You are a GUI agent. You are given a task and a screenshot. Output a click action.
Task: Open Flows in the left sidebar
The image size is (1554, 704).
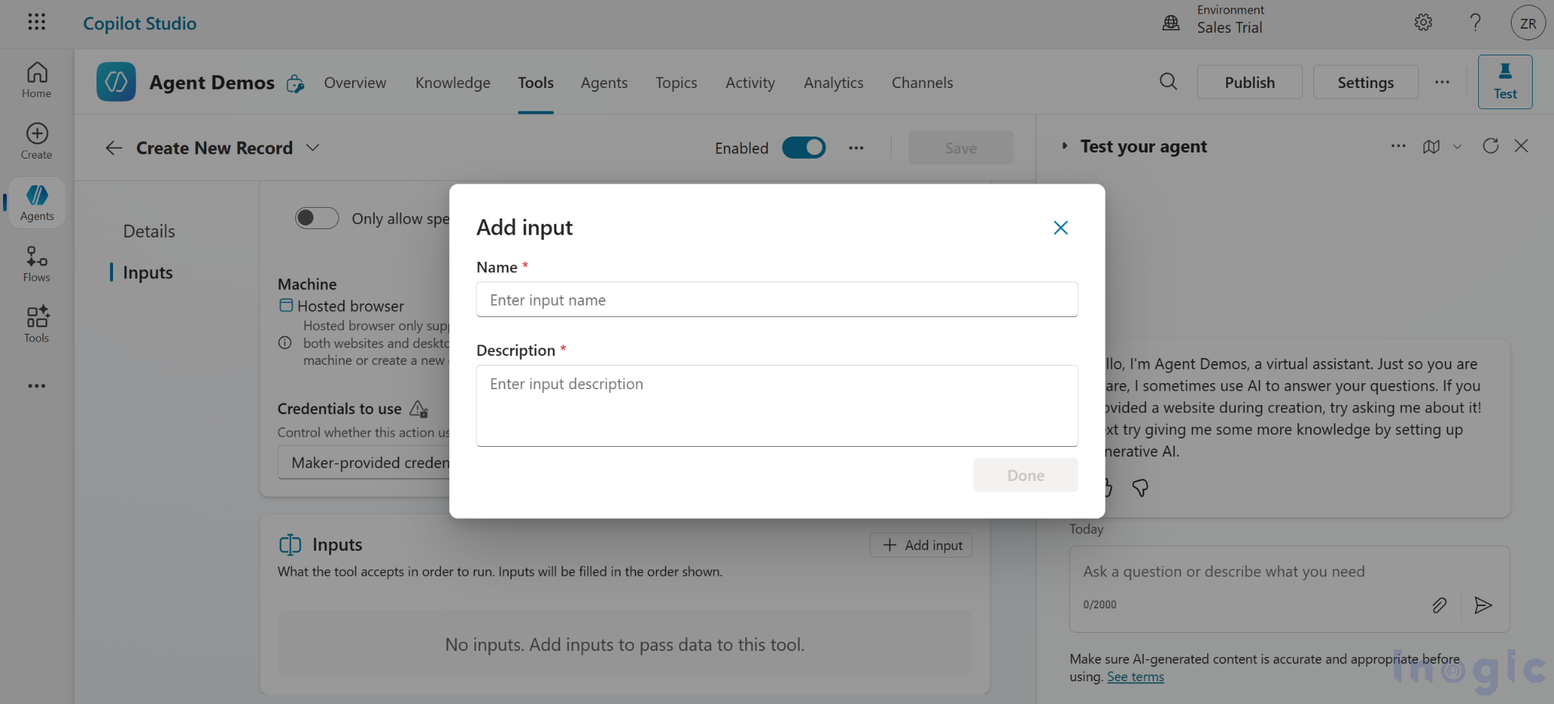tap(36, 264)
